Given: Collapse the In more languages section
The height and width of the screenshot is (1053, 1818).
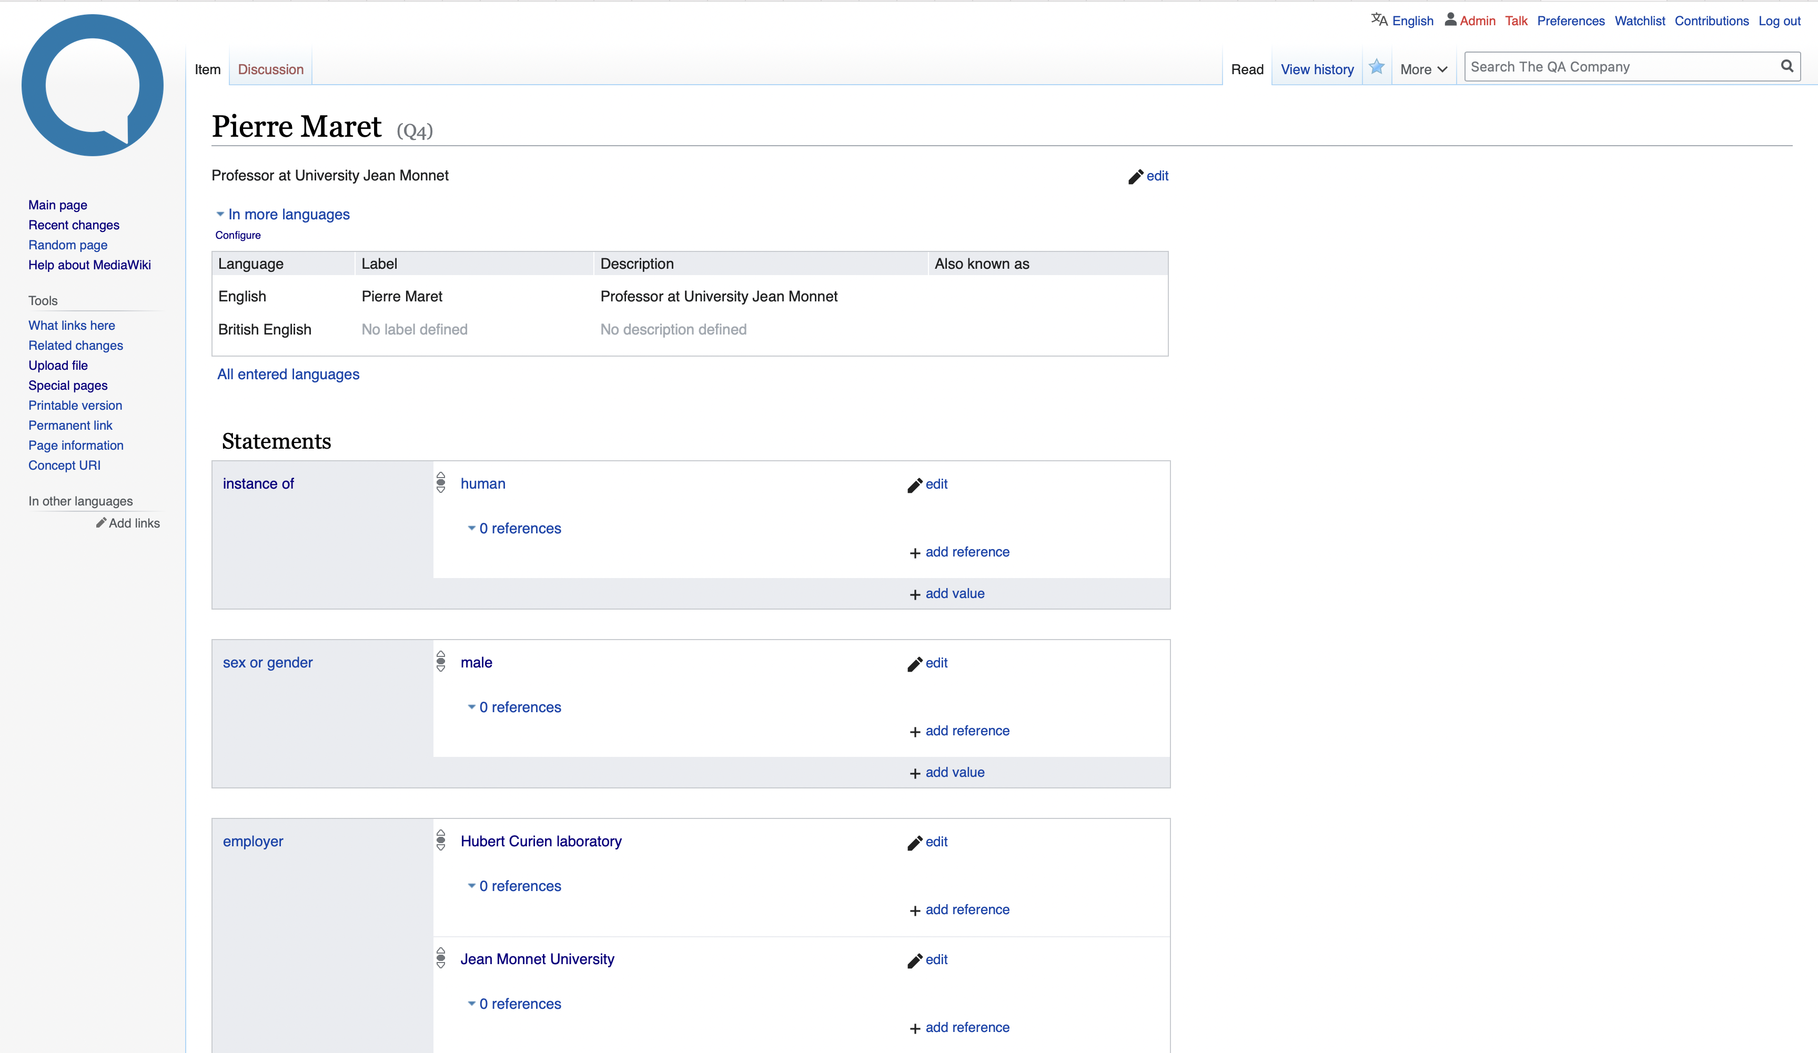Looking at the screenshot, I should pyautogui.click(x=283, y=214).
